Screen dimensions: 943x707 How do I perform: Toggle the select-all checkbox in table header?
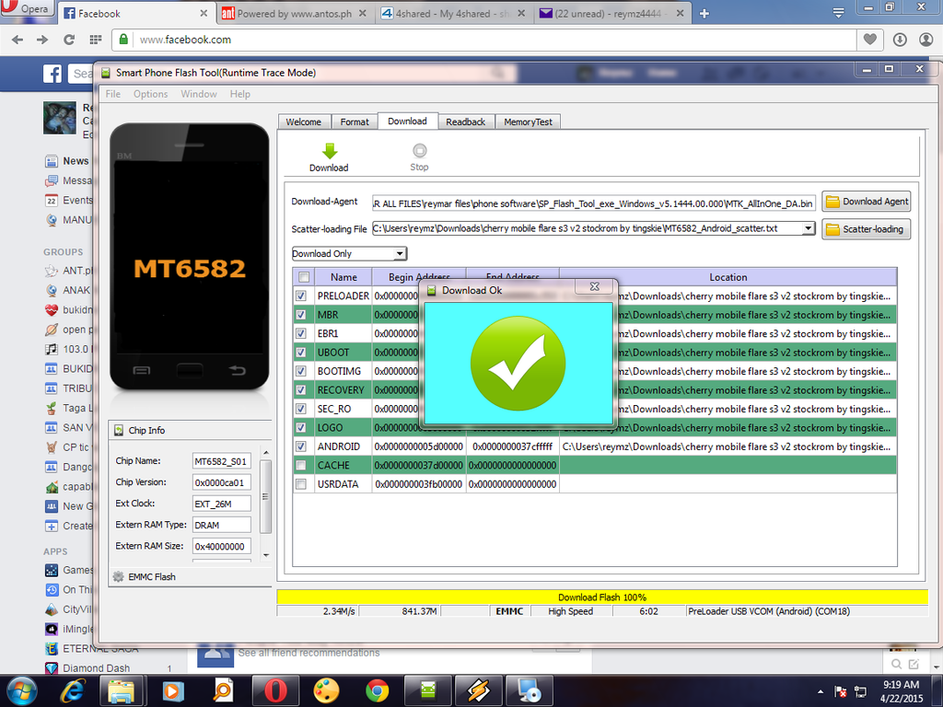(x=303, y=277)
